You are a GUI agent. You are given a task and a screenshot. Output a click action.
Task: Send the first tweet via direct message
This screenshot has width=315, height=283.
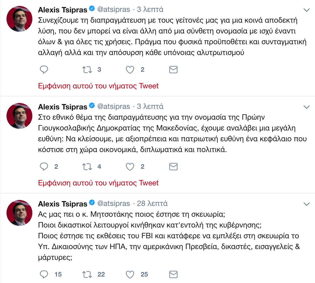coord(173,70)
